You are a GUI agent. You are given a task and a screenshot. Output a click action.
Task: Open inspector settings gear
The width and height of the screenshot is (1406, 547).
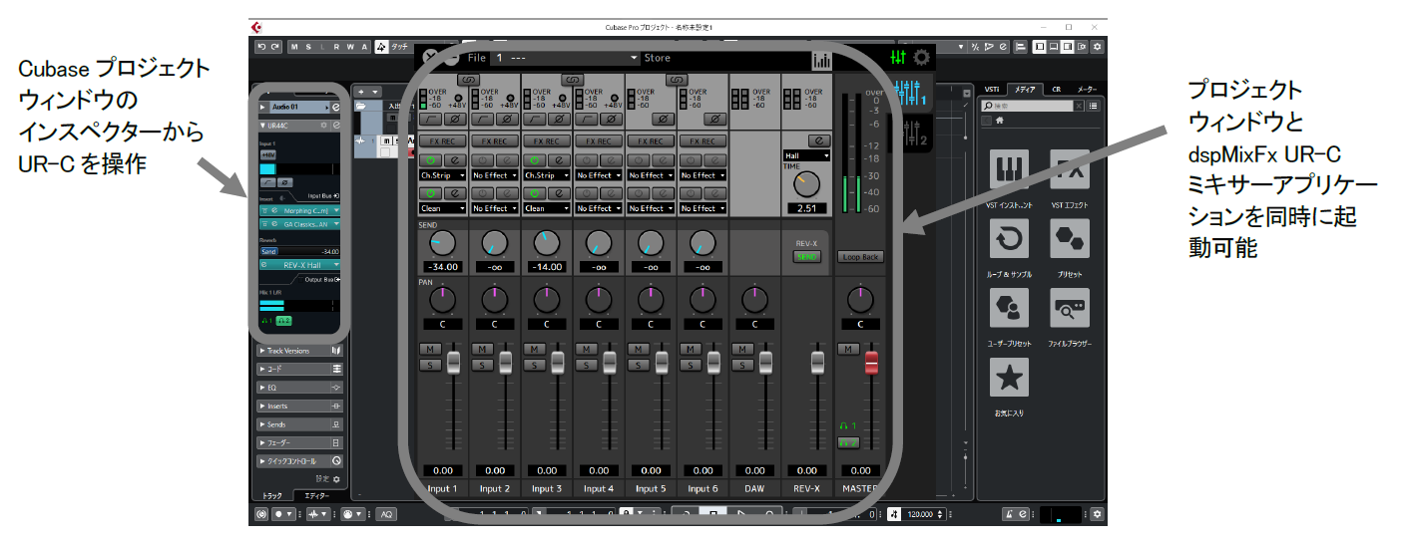[x=336, y=479]
